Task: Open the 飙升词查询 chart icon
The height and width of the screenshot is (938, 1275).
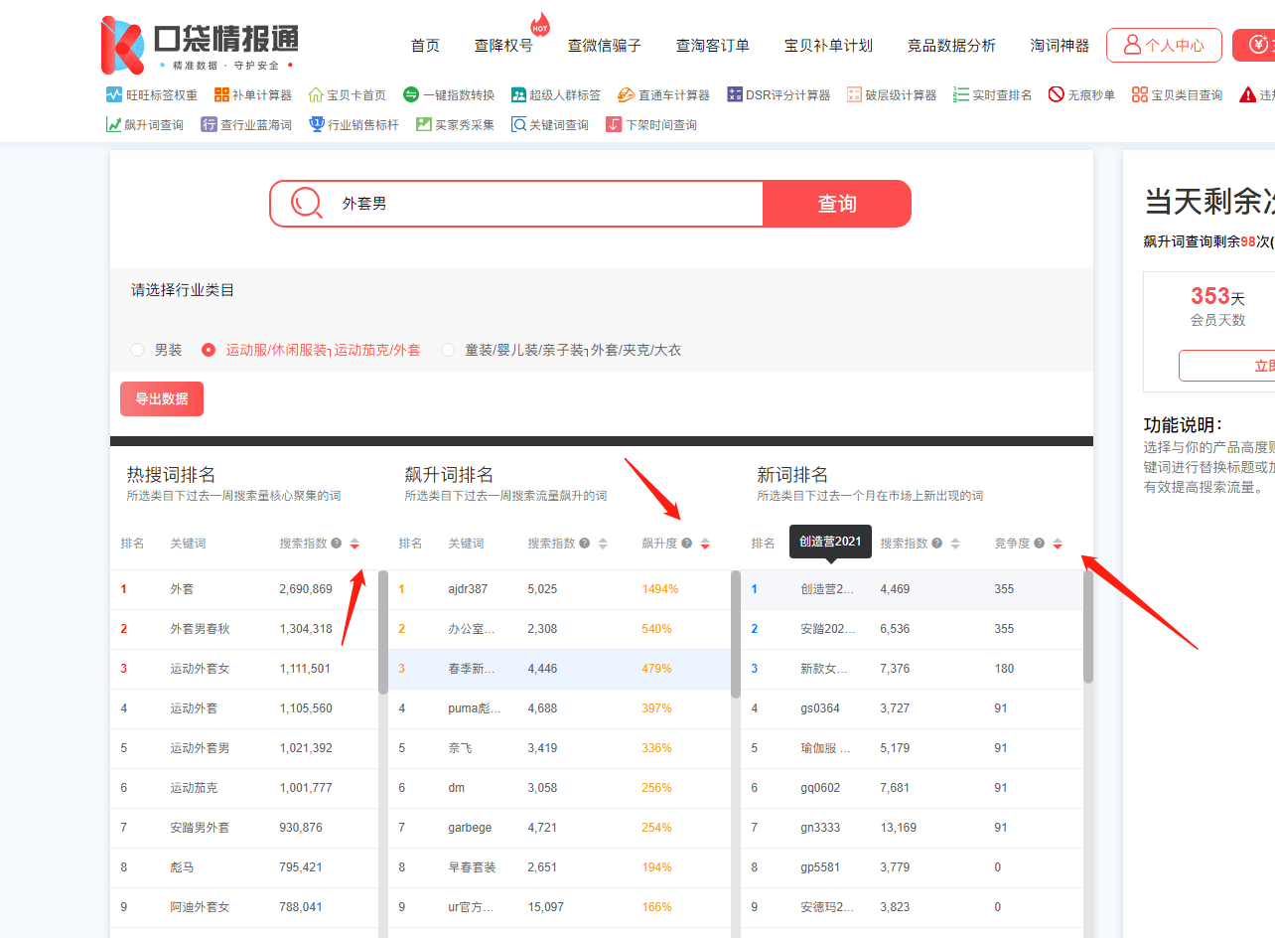Action: 114,125
